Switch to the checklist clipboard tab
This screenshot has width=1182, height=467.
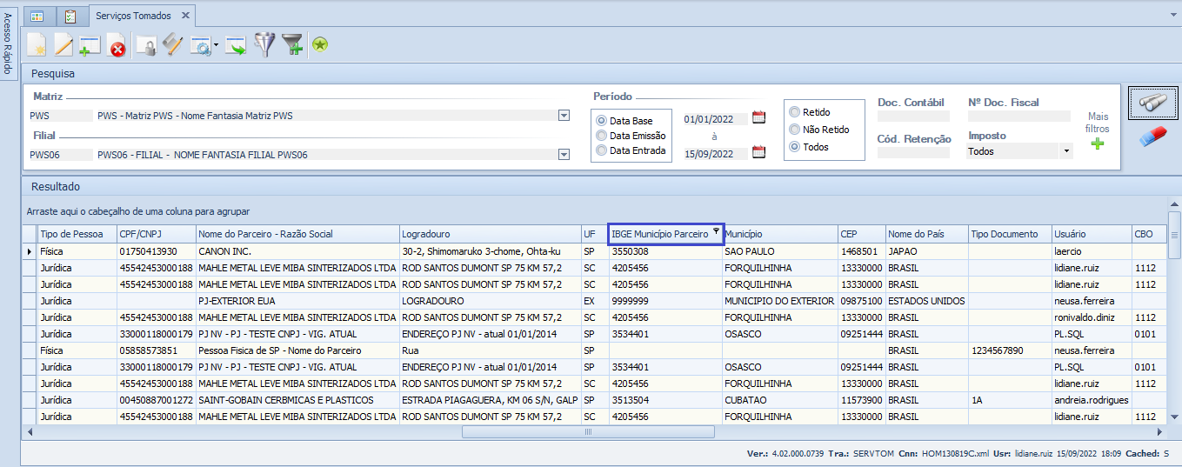[70, 16]
